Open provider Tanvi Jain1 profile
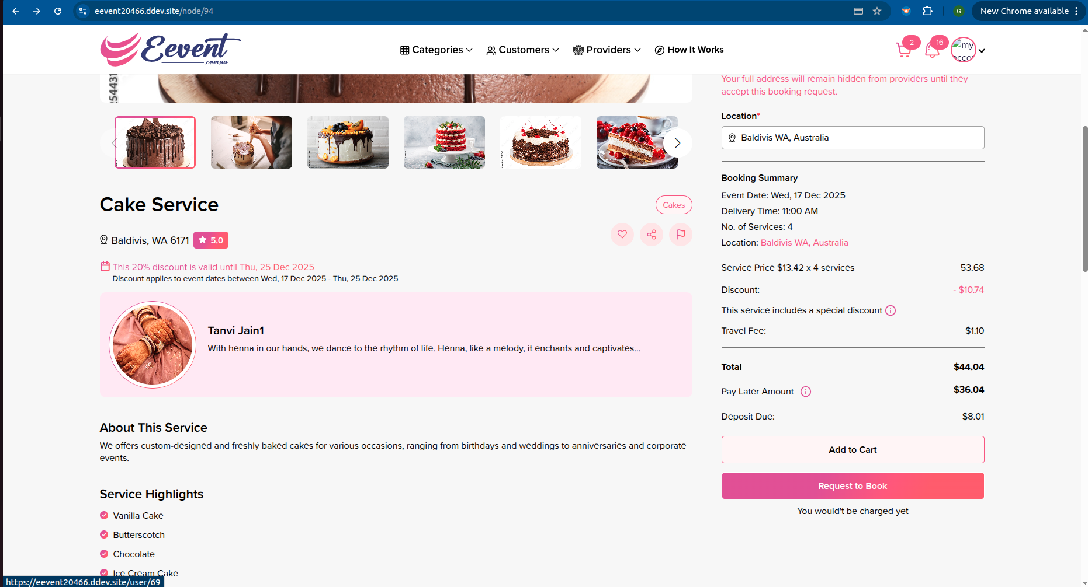The width and height of the screenshot is (1088, 587). tap(235, 331)
